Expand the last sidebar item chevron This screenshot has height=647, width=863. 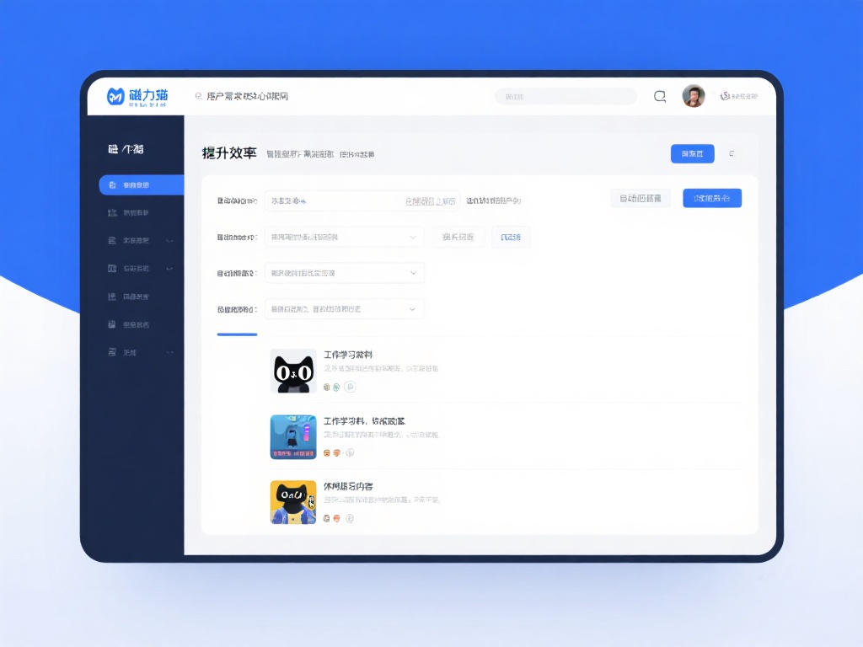point(169,352)
